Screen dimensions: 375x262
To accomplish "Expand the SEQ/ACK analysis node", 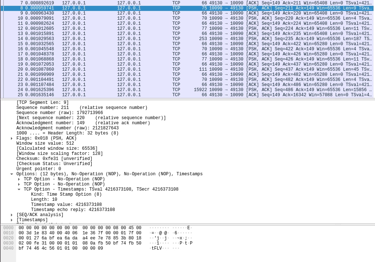I will [x=11, y=215].
